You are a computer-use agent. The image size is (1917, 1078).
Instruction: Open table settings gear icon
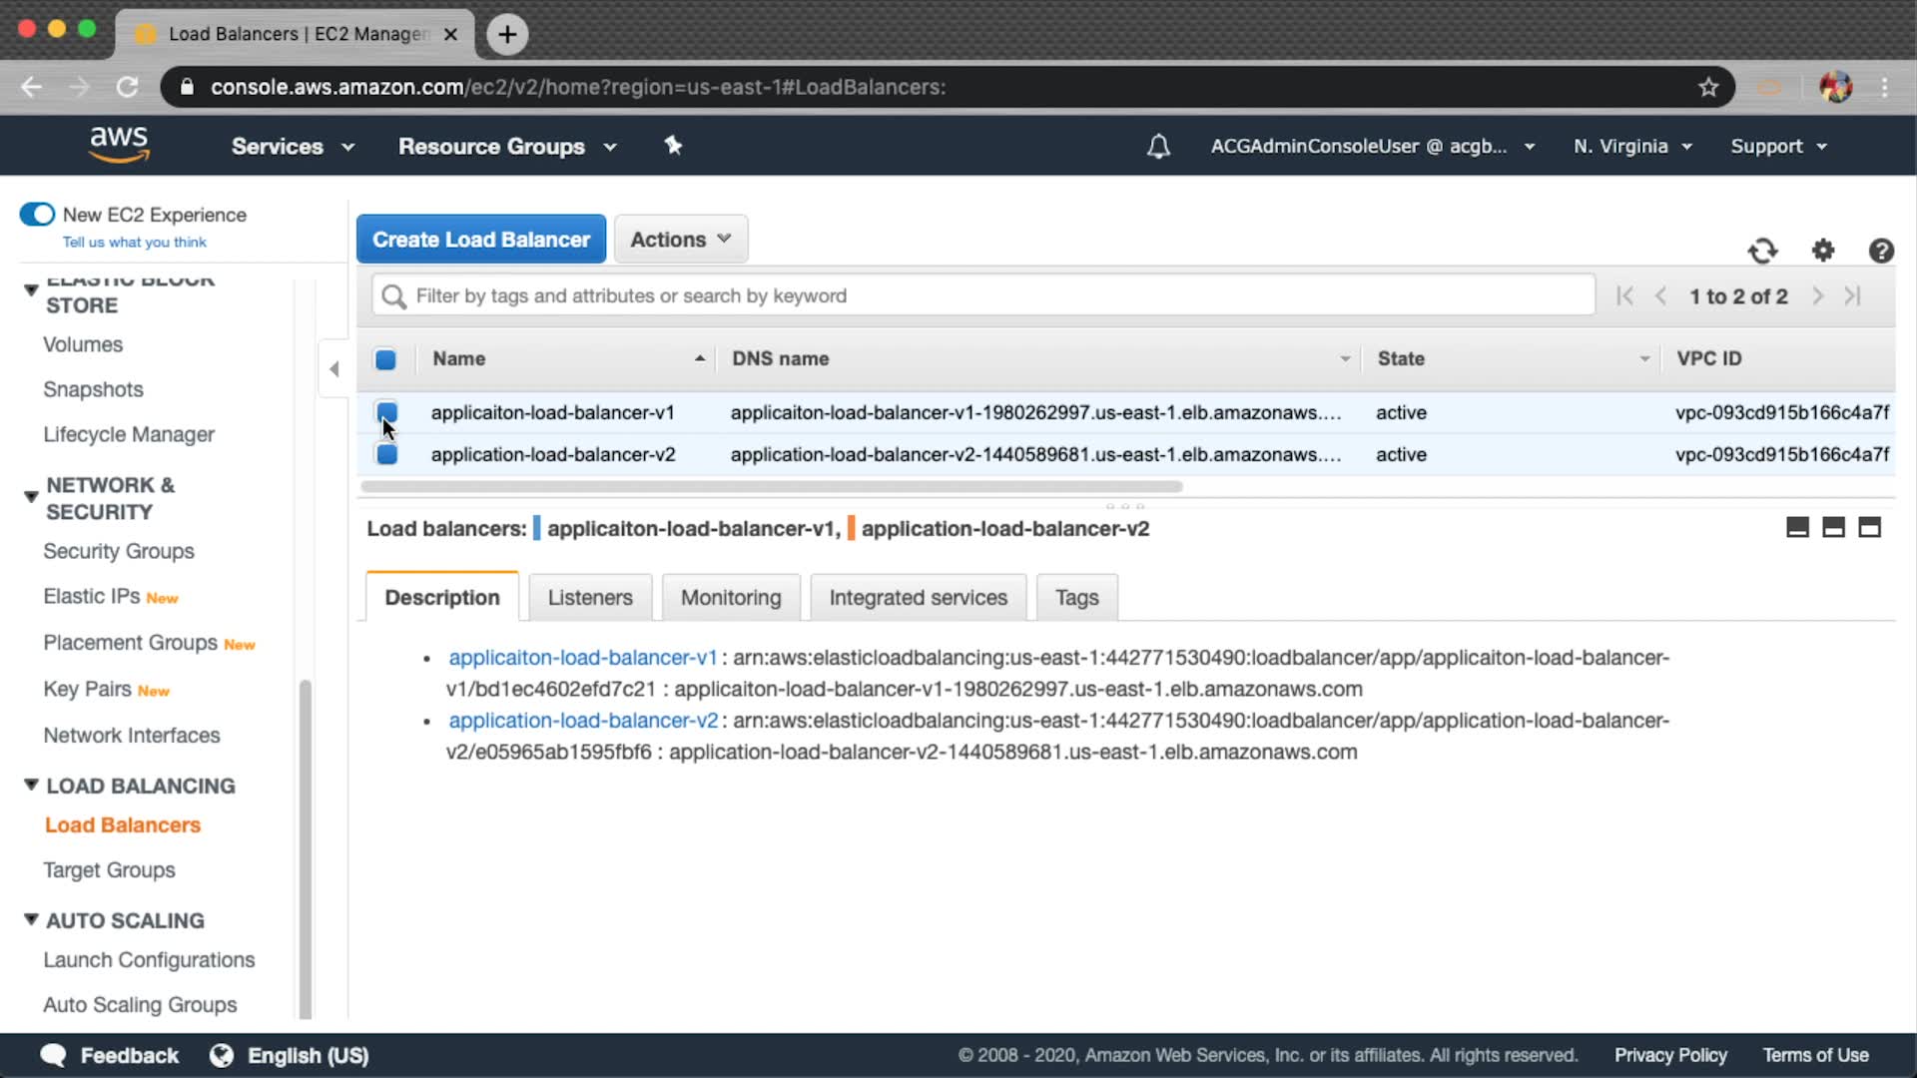pos(1823,251)
